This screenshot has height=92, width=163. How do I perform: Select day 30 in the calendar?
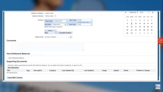[132, 33]
